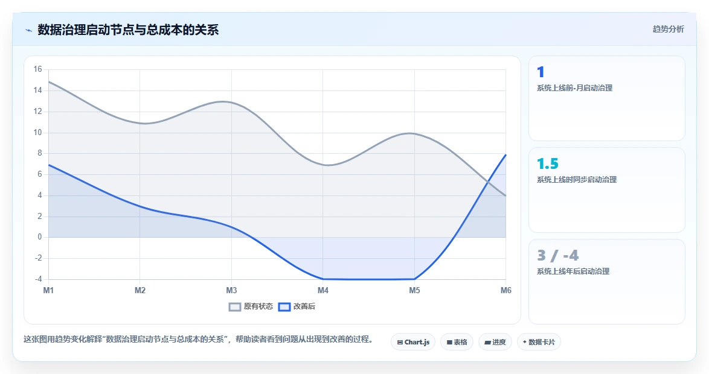Click the 0 y-axis value
This screenshot has width=709, height=374.
(x=40, y=237)
